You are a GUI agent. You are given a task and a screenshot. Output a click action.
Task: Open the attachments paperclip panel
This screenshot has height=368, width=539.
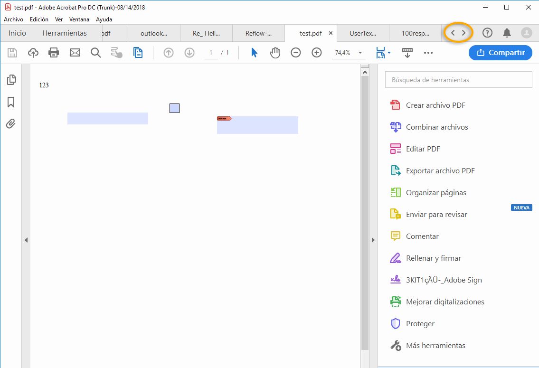tap(11, 123)
